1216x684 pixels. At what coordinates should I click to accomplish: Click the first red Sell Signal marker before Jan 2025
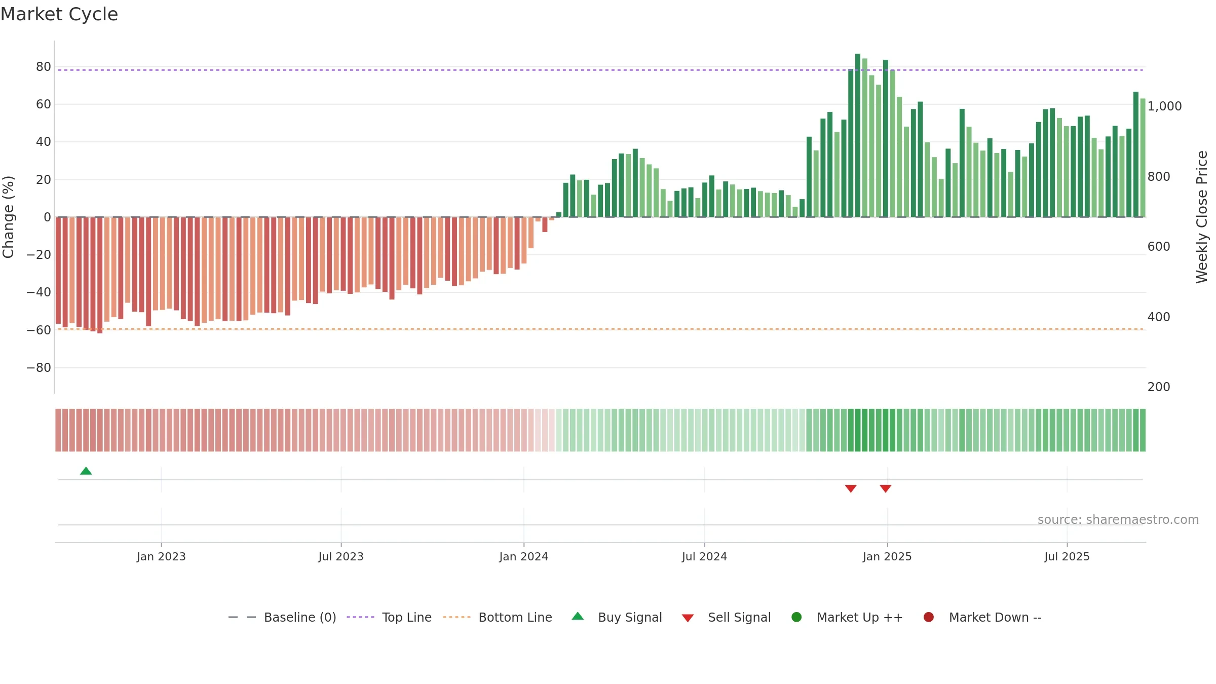tap(851, 488)
